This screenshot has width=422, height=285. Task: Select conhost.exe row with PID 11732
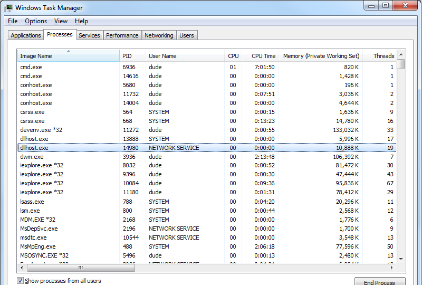[207, 94]
